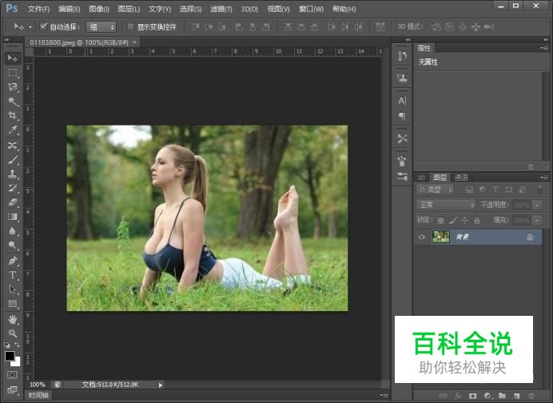Open the 组 auto-select target dropdown
Viewport: 553px width, 403px height.
click(101, 26)
